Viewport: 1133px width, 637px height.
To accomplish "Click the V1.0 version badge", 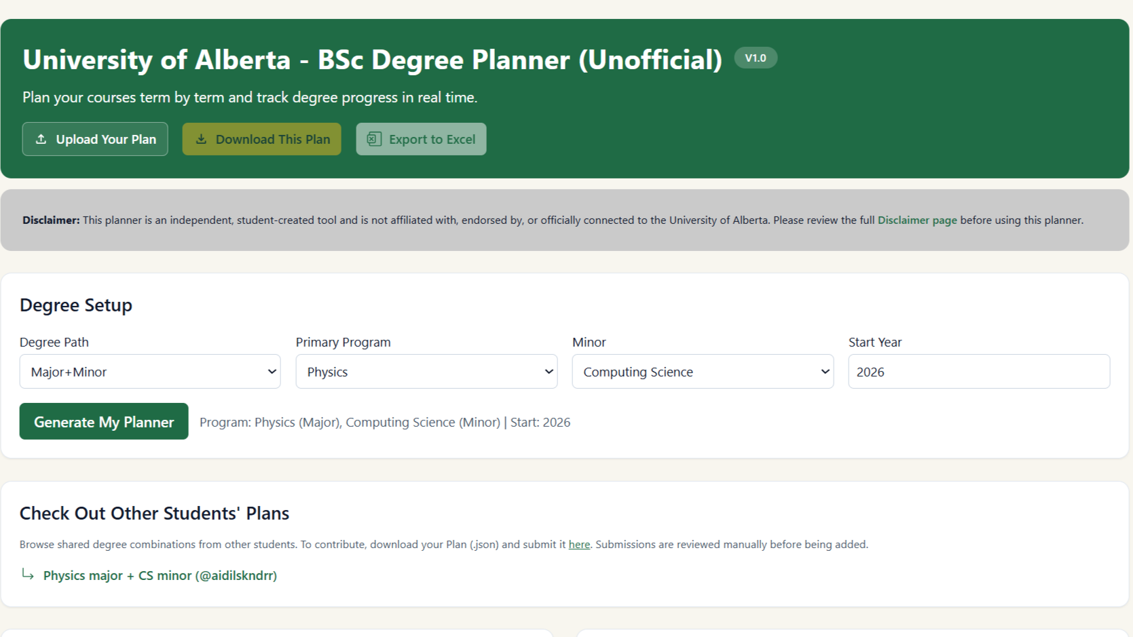I will tap(755, 58).
